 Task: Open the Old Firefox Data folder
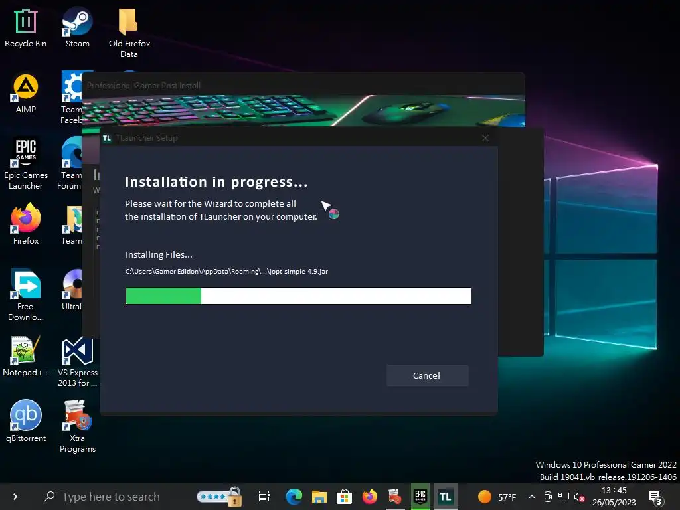coord(129,34)
